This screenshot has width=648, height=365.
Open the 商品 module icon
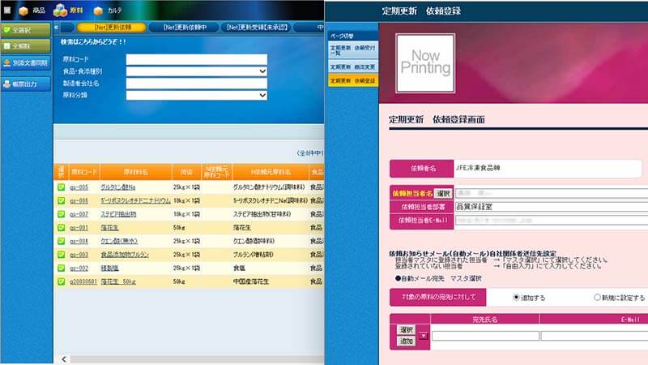[32, 11]
